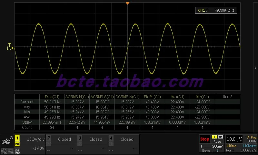Click the orange trigger position marker at top

127,3
